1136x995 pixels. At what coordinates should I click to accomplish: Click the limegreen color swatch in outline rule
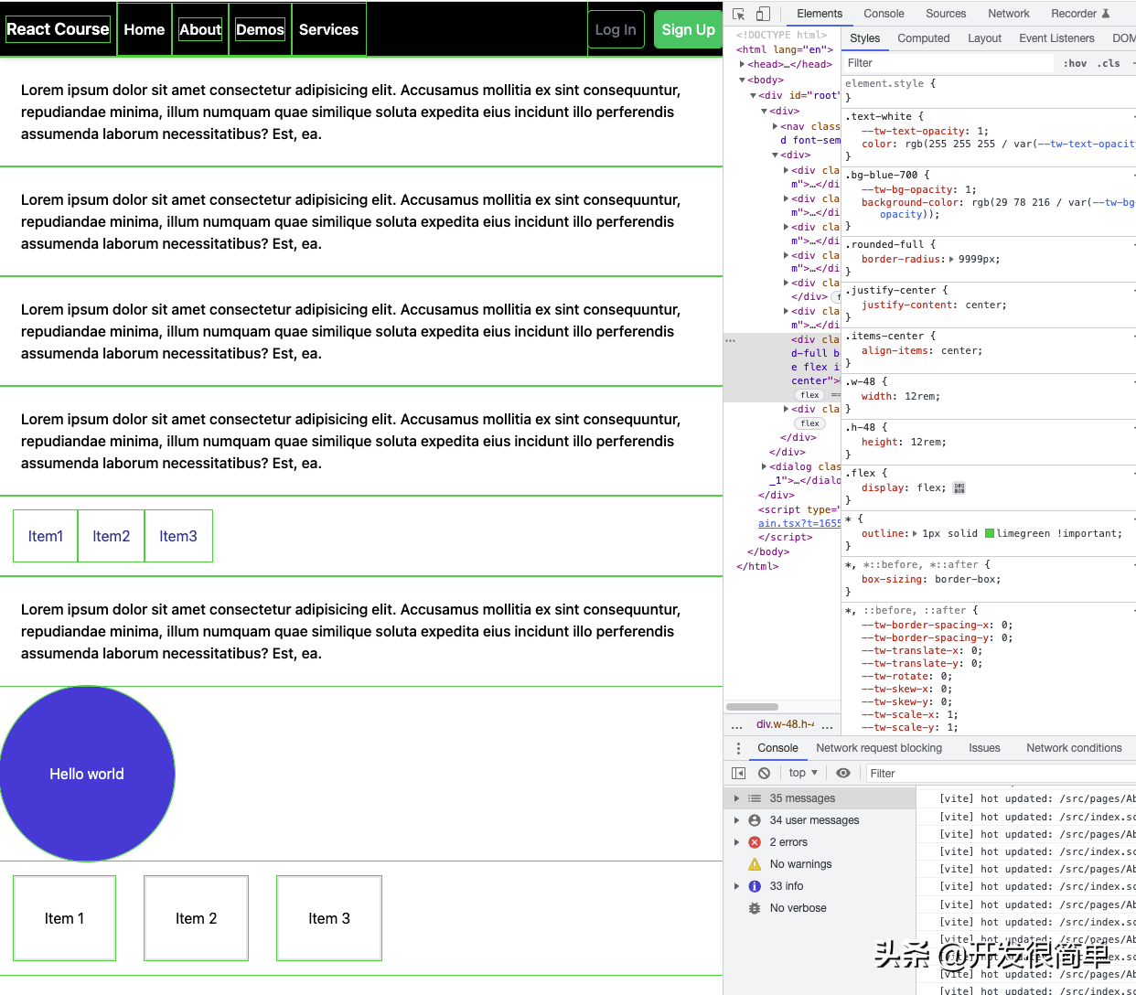point(990,534)
